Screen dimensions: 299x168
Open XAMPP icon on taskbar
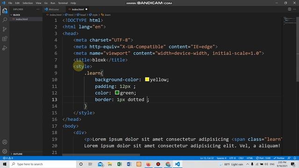pyautogui.click(x=139, y=164)
